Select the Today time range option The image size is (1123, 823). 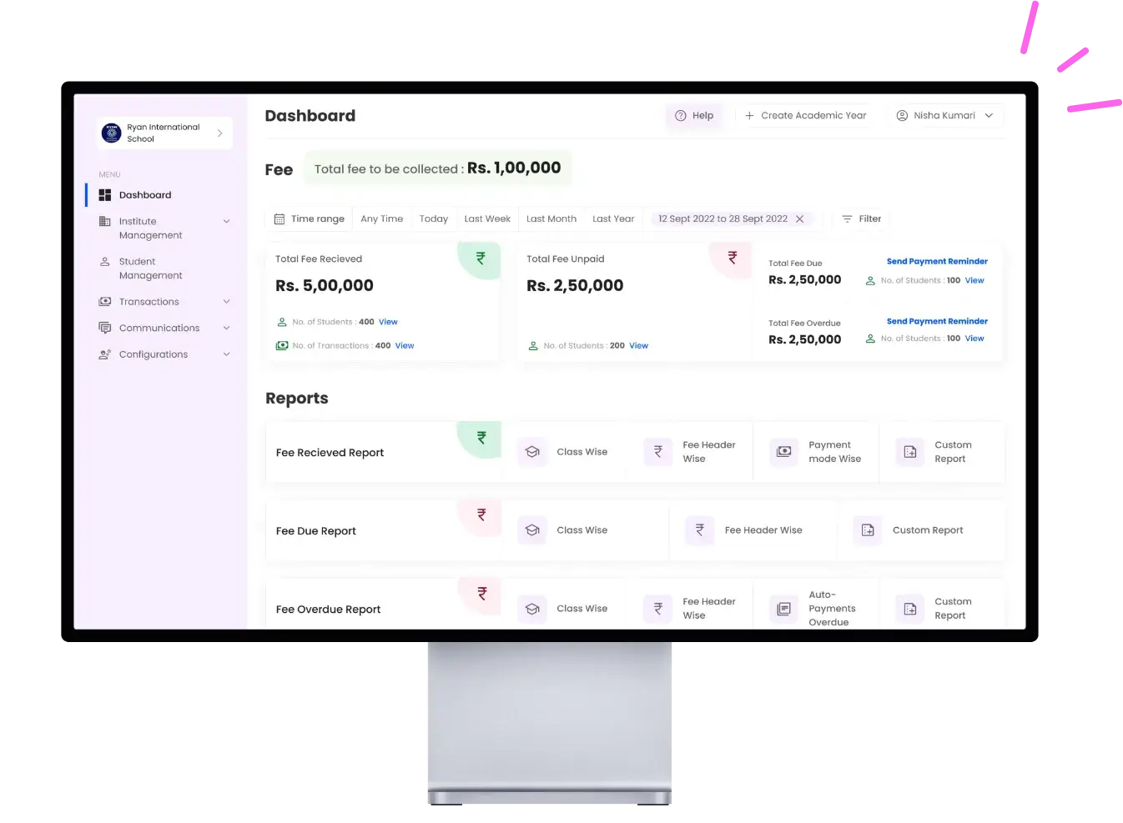(x=433, y=218)
